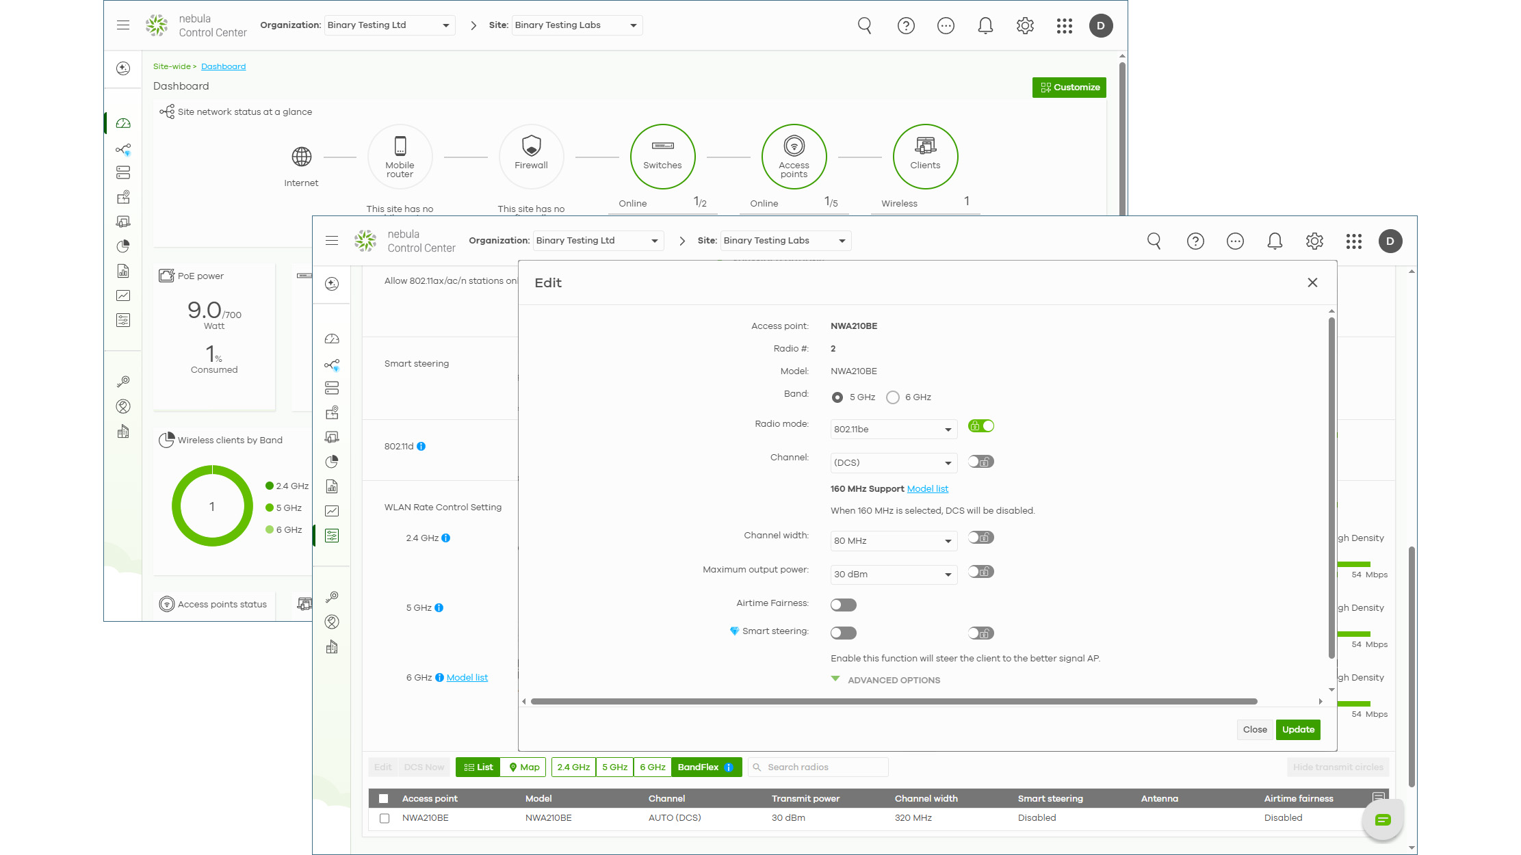Open the Channel width dropdown
The width and height of the screenshot is (1521, 855).
click(x=893, y=540)
